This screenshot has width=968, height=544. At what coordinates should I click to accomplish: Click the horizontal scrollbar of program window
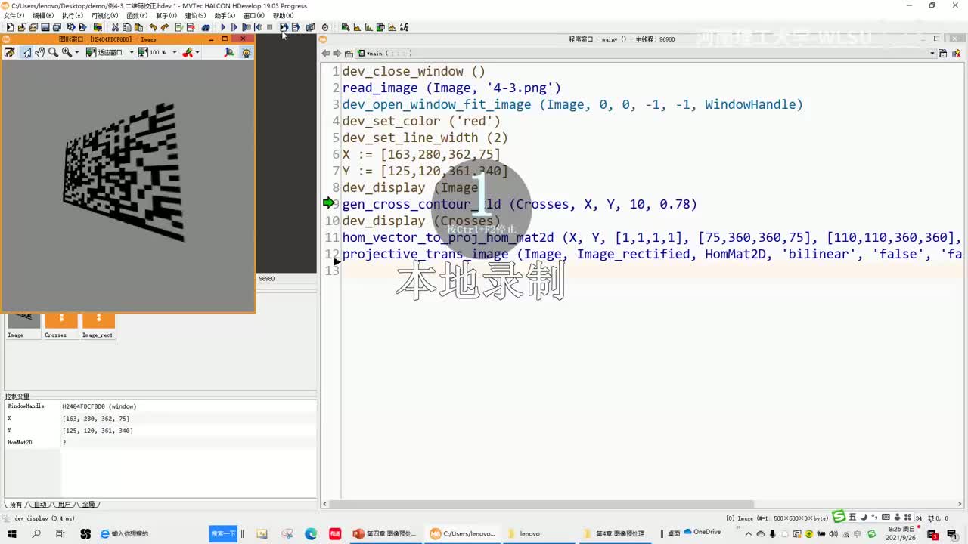click(x=541, y=504)
